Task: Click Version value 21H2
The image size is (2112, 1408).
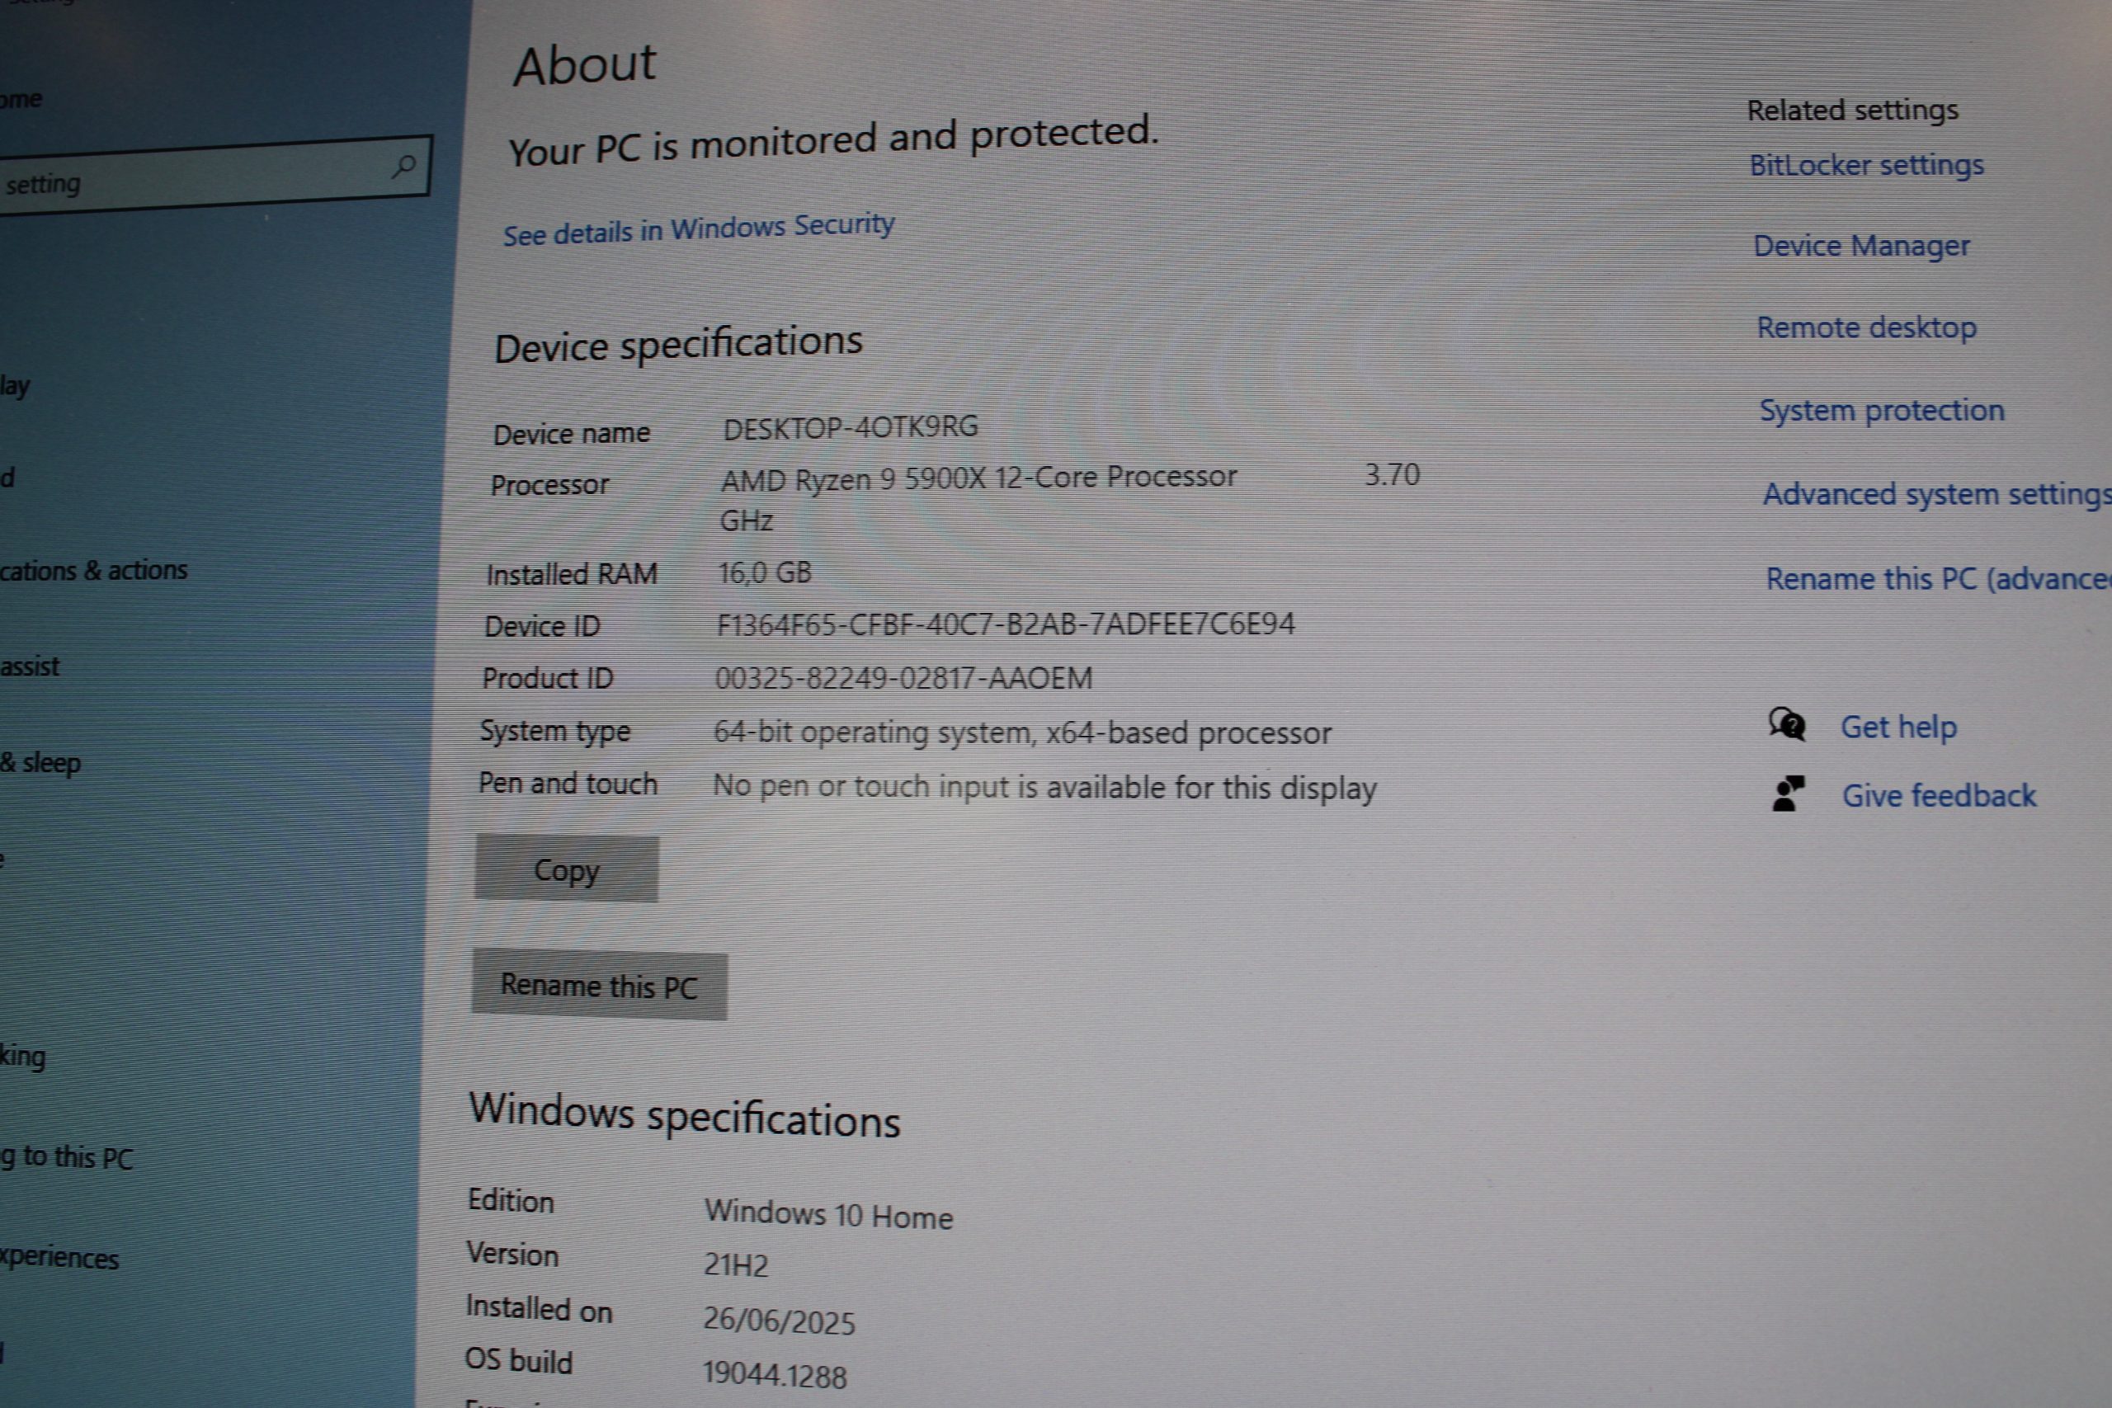Action: [735, 1265]
